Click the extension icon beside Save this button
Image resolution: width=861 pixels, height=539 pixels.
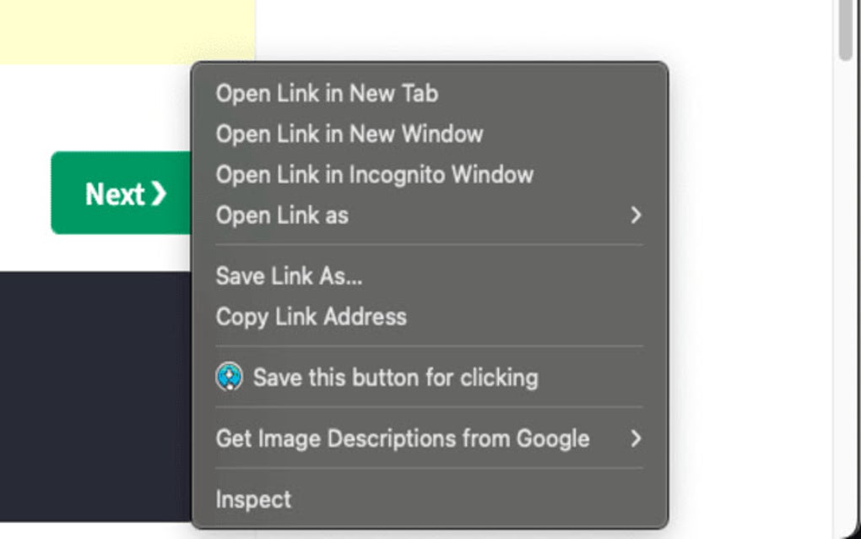click(228, 378)
